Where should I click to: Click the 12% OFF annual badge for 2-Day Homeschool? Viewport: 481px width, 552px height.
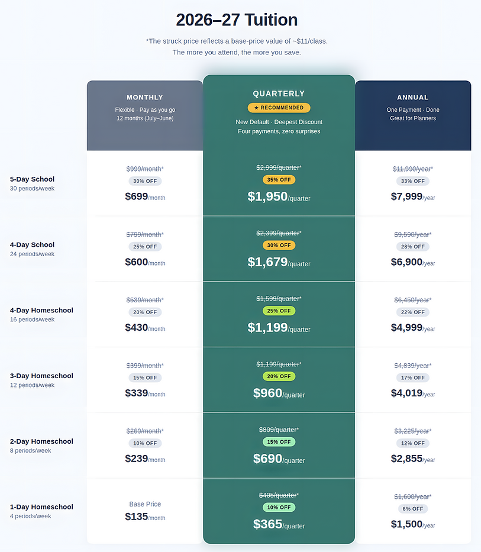click(412, 443)
